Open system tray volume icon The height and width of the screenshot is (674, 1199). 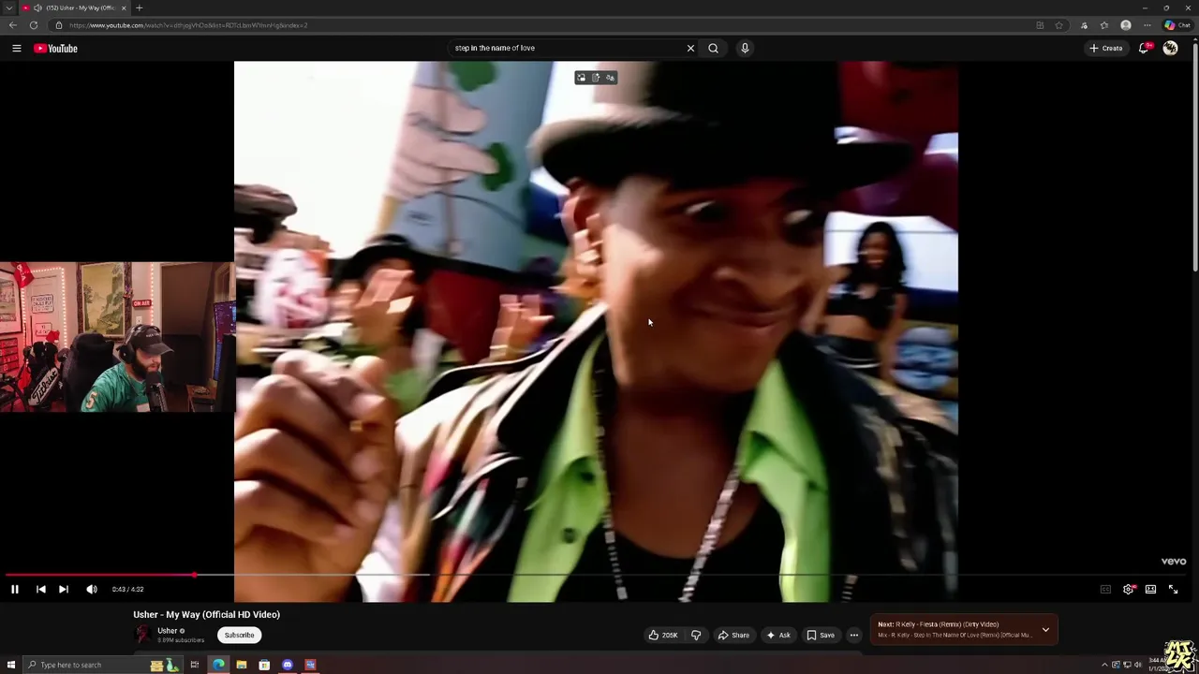pyautogui.click(x=1138, y=665)
